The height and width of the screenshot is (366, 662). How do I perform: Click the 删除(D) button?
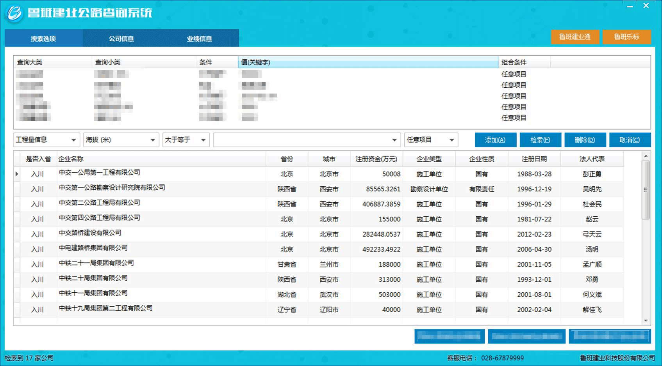tap(585, 140)
